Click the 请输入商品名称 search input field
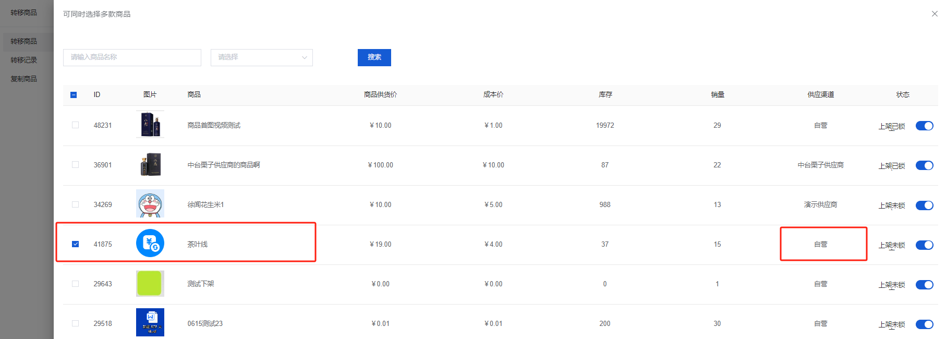Image resolution: width=946 pixels, height=339 pixels. click(x=132, y=57)
